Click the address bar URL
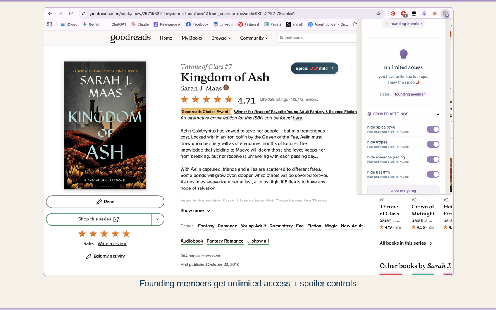Screen dimensions: 496x310 192,14
